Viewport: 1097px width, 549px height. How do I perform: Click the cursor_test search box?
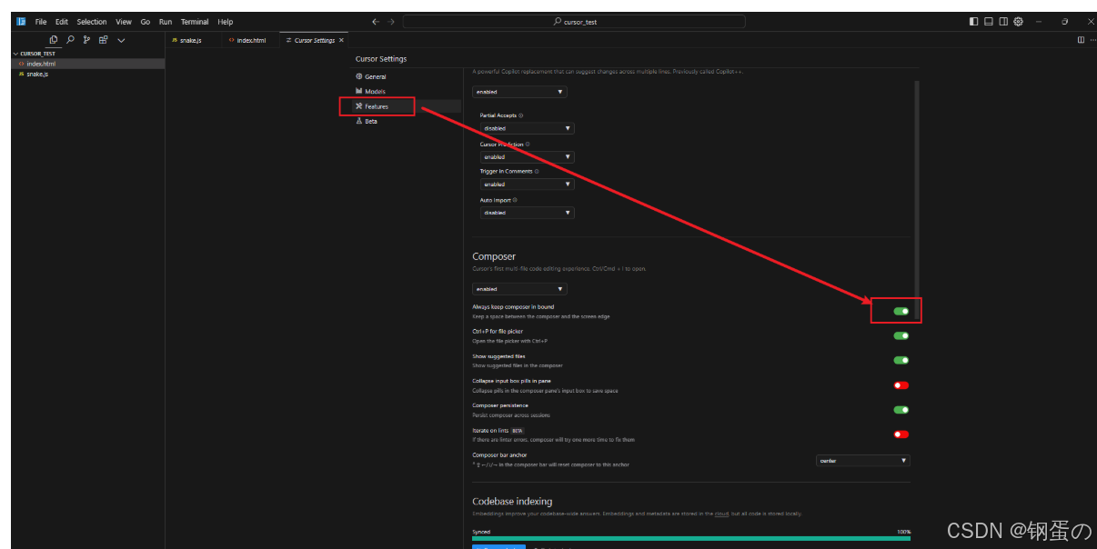point(574,22)
